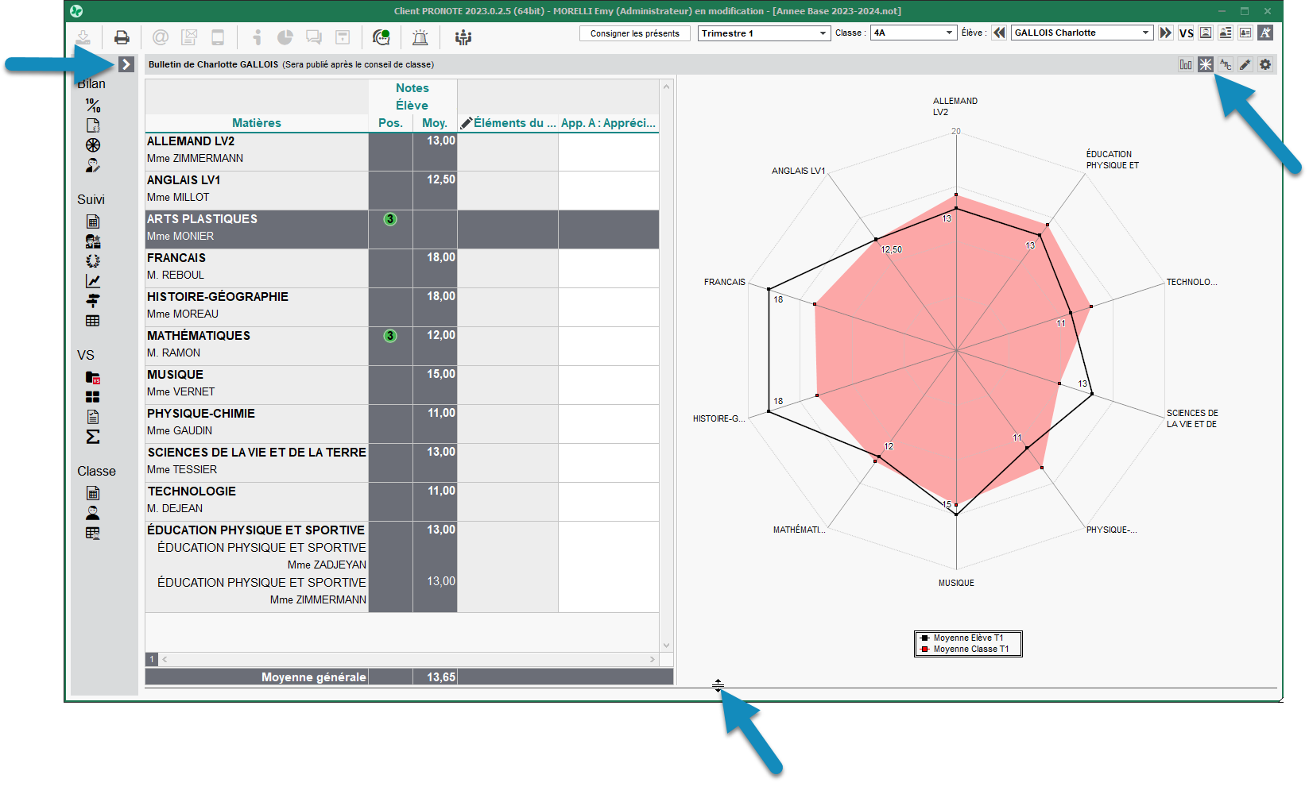Print the bulletin with the printer icon
Viewport: 1309px width, 794px height.
click(122, 37)
